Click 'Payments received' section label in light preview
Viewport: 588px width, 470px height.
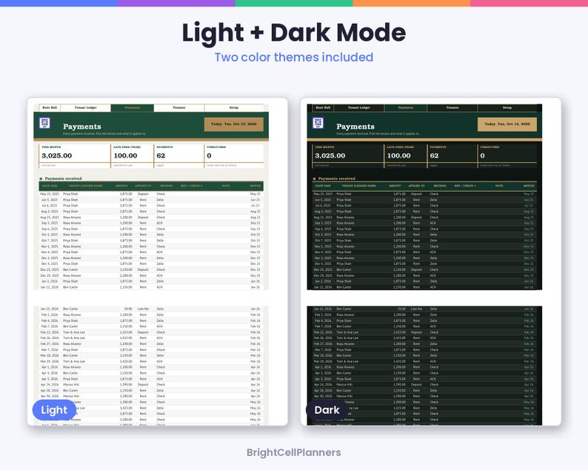pyautogui.click(x=63, y=178)
